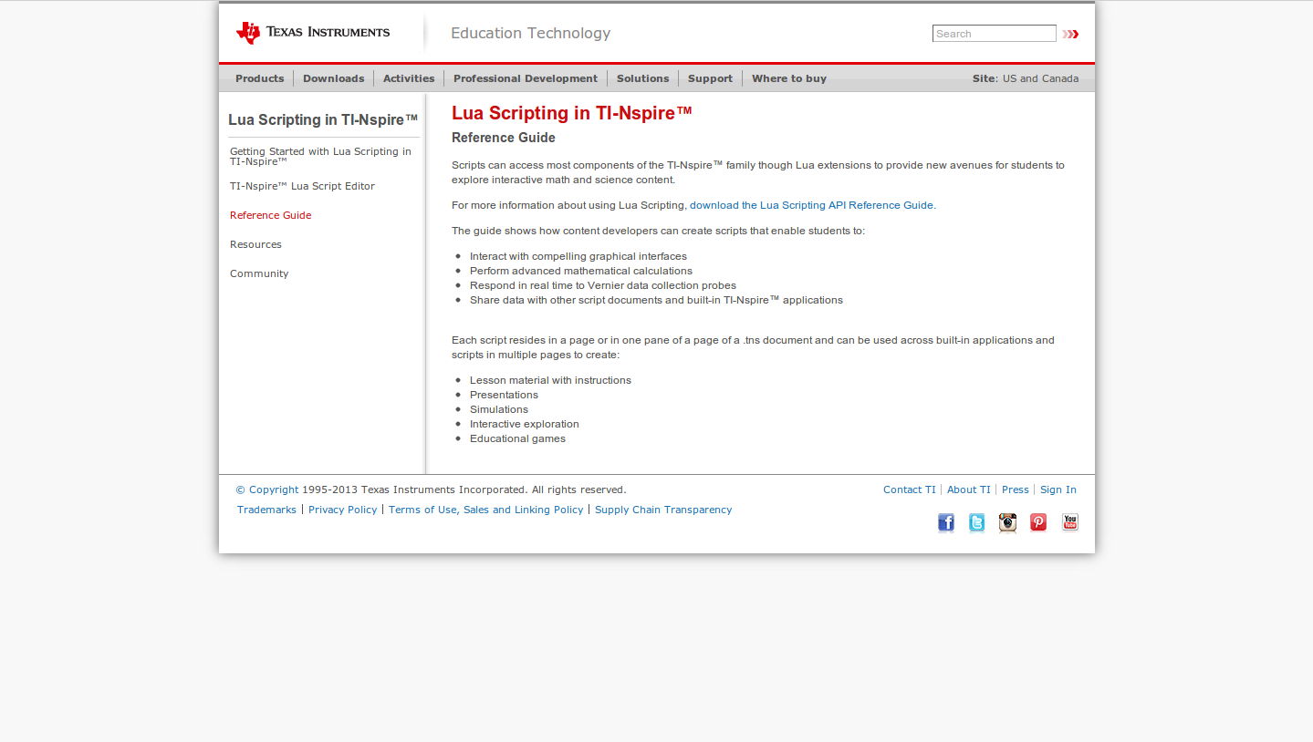Open the Privacy Policy link
This screenshot has width=1313, height=742.
[342, 510]
